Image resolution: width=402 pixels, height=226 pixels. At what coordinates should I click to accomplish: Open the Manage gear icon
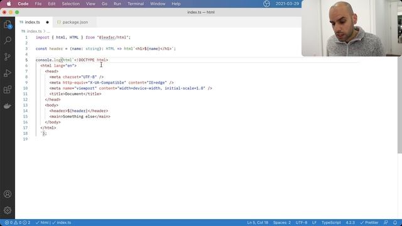[8, 210]
